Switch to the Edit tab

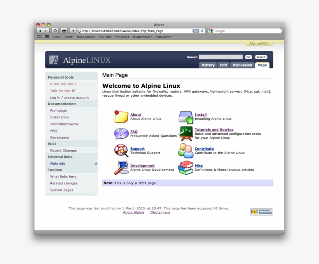(223, 65)
